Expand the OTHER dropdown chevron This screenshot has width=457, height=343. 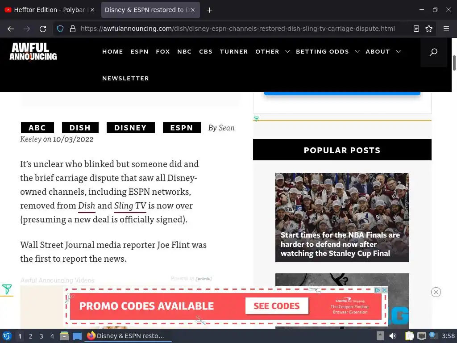(287, 52)
